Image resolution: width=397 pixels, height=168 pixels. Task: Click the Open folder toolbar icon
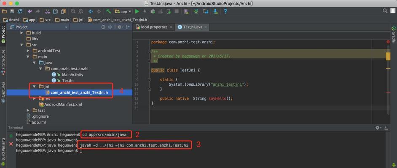point(4,11)
